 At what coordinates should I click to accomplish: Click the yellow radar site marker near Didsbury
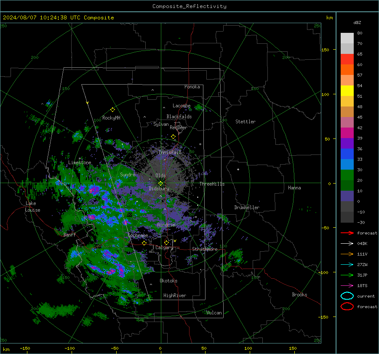coord(160,184)
